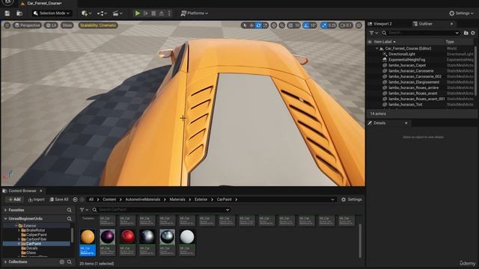479x269 pixels.
Task: Click the Content Browser Import button
Action: (x=37, y=200)
